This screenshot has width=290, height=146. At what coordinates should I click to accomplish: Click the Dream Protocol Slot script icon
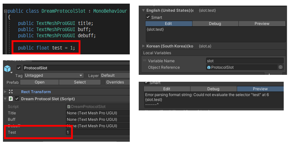pos(11,99)
